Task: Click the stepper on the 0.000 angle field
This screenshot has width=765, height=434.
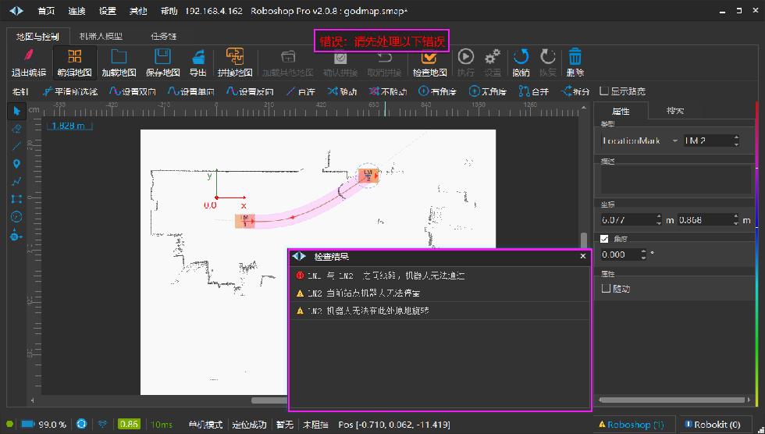Action: [643, 254]
